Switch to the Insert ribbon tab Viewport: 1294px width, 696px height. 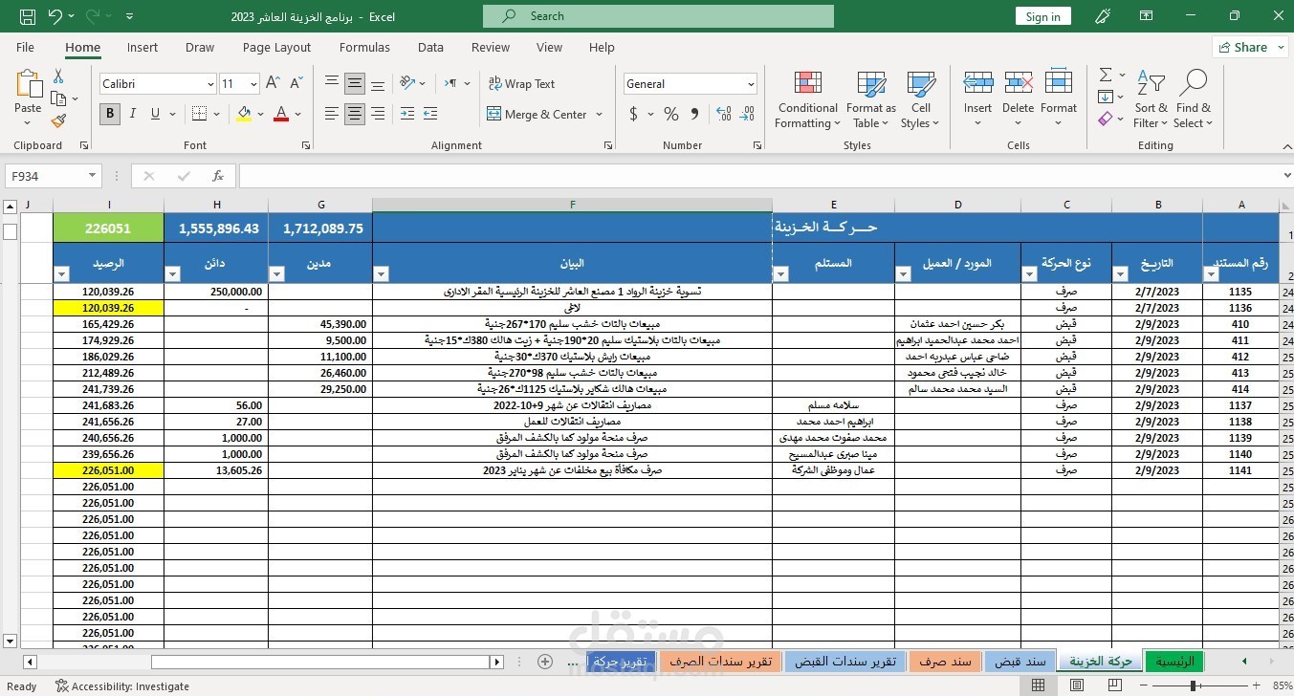143,48
